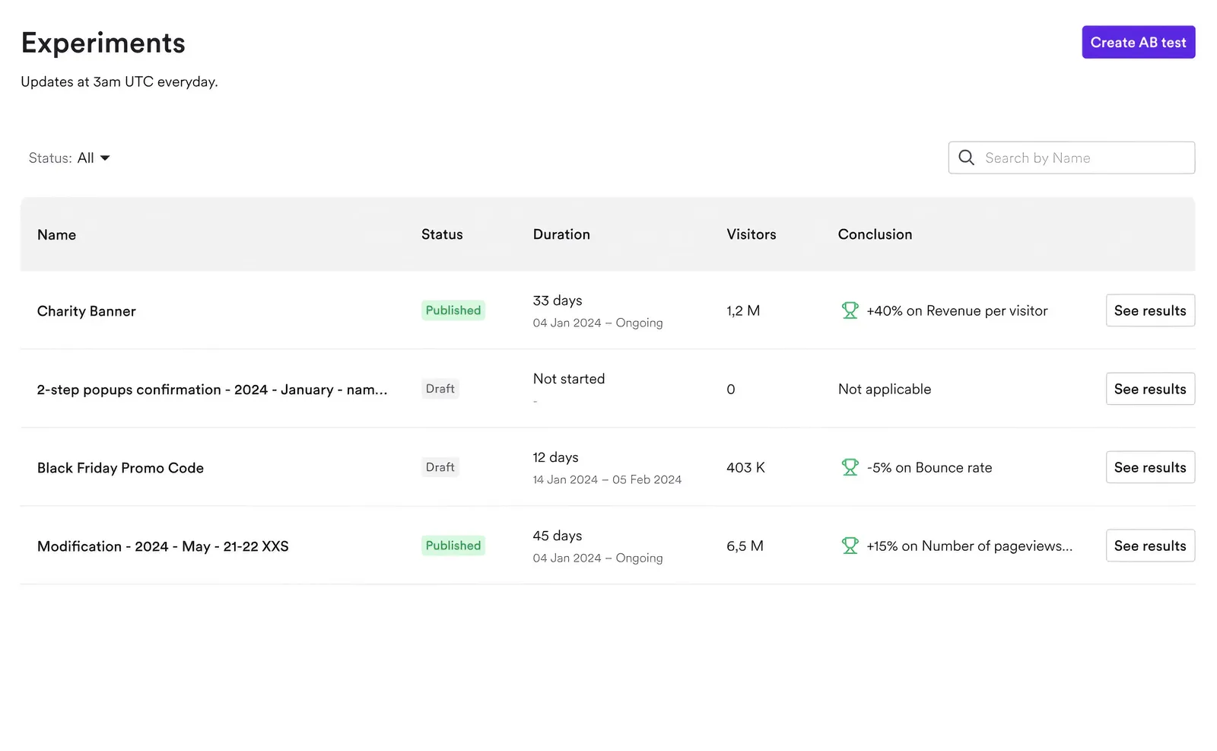Click the 1,2 M visitors value
This screenshot has height=751, width=1217.
743,310
